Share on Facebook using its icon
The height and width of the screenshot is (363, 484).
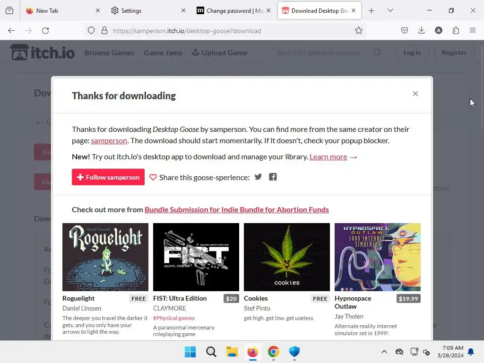pyautogui.click(x=273, y=177)
